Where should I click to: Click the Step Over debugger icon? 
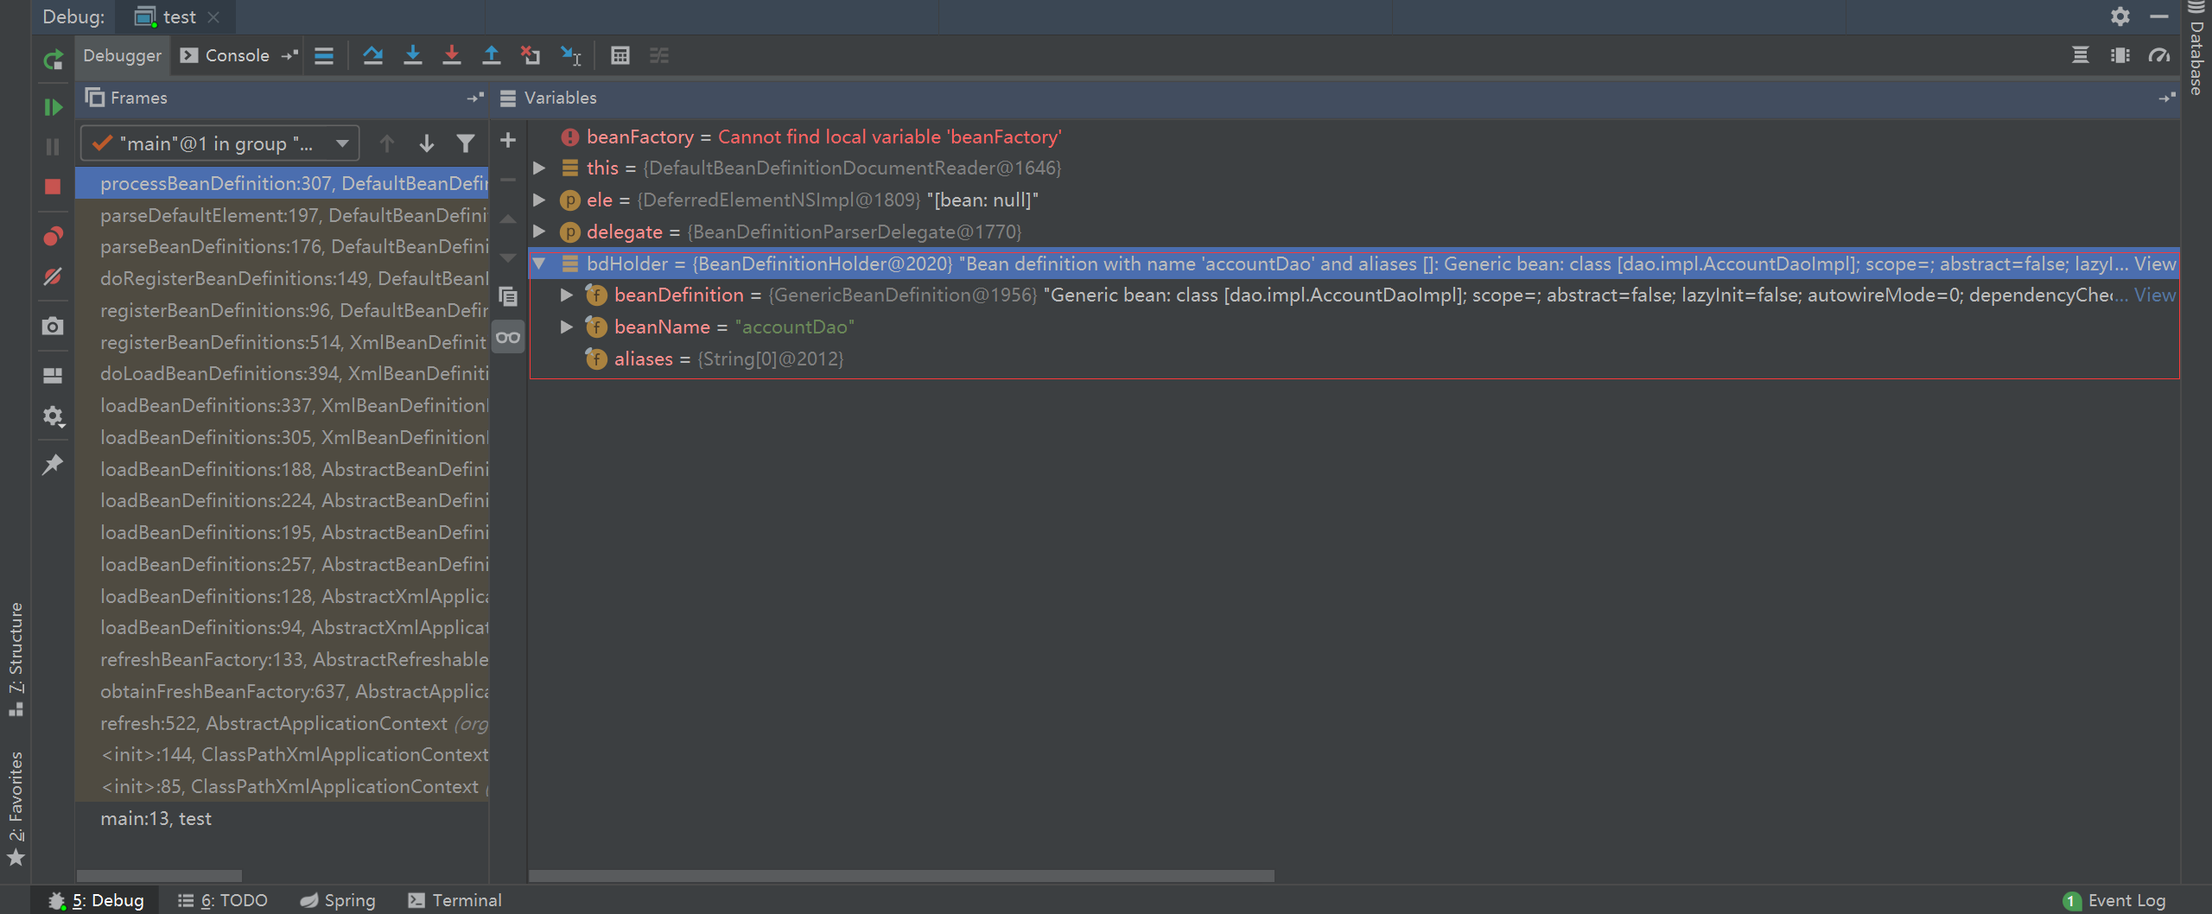[372, 56]
